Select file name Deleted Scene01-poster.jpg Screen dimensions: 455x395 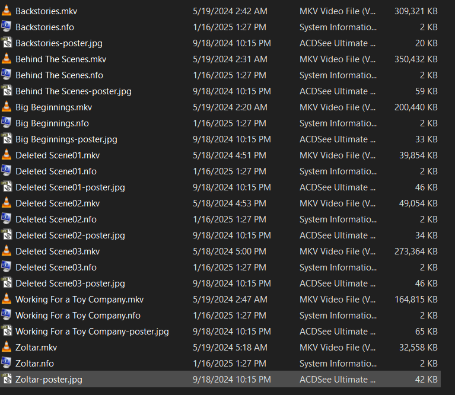pos(70,187)
